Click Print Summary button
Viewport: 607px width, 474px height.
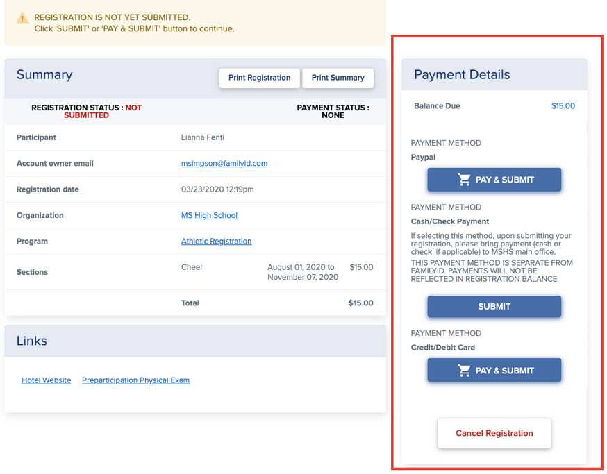point(338,78)
